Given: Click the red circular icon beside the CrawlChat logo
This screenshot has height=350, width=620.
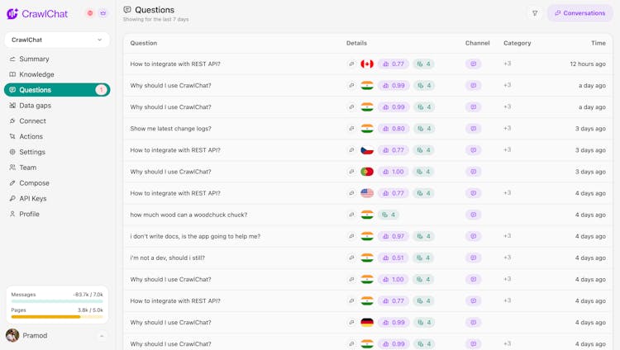Looking at the screenshot, I should pos(90,14).
